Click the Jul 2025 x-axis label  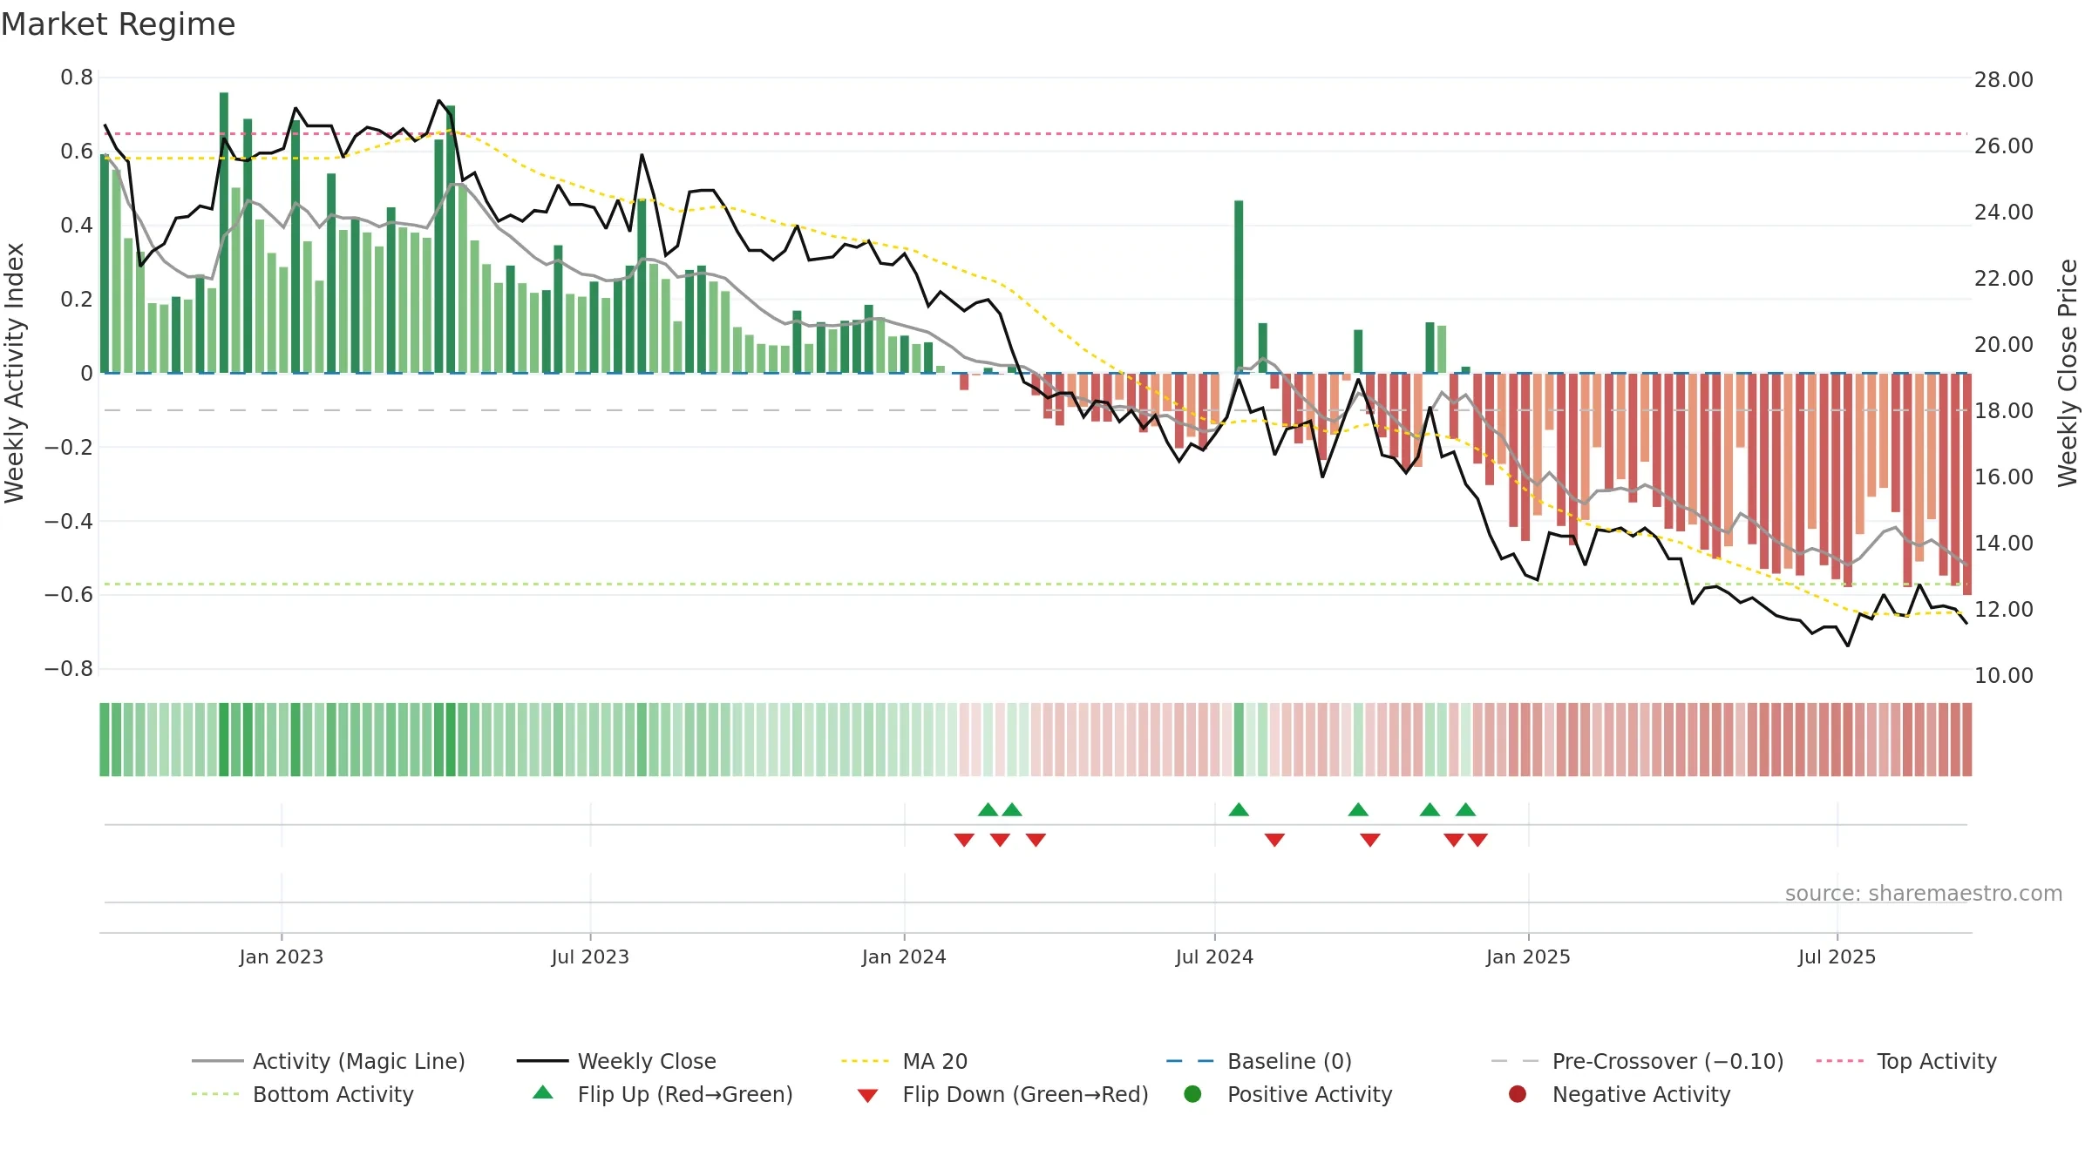(x=1837, y=957)
